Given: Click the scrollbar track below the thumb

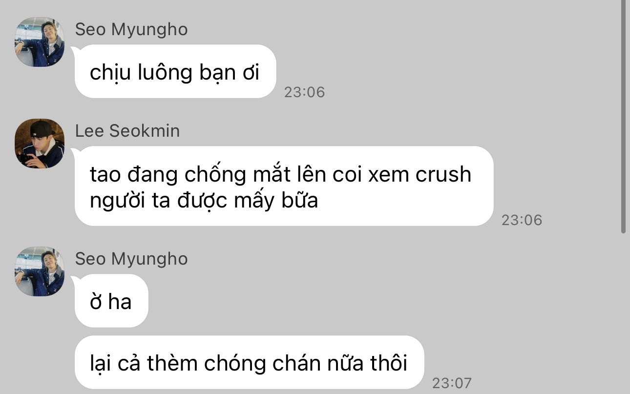Looking at the screenshot, I should (x=623, y=312).
